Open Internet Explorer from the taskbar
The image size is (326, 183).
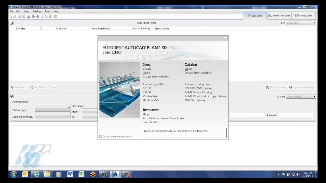36,174
